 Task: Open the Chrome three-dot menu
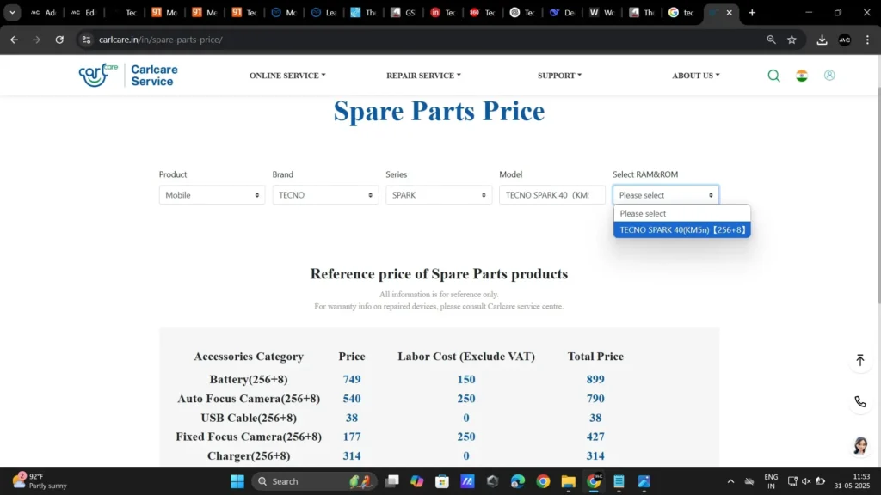click(x=867, y=40)
